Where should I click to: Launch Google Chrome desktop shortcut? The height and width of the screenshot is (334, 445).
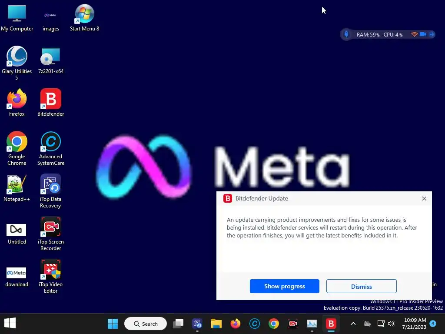tap(17, 148)
